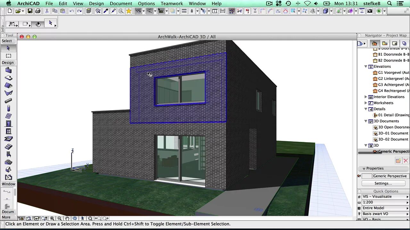Click the Print icon
Image resolution: width=410 pixels, height=230 pixels.
pyautogui.click(x=38, y=11)
